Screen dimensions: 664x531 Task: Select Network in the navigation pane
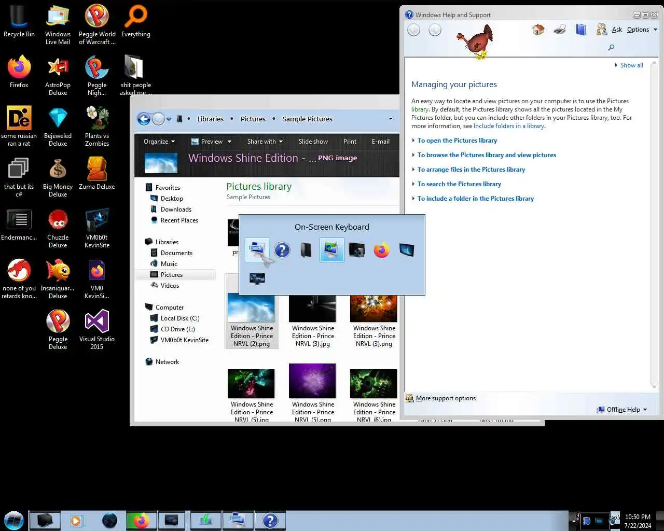point(167,362)
